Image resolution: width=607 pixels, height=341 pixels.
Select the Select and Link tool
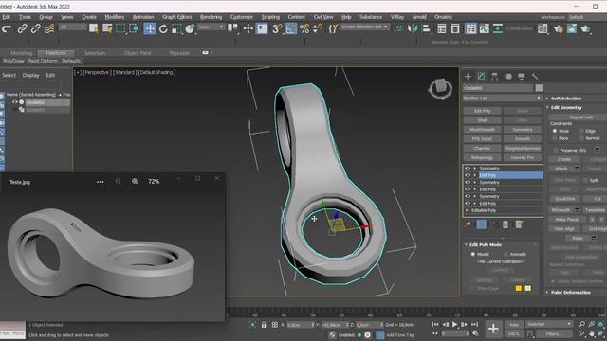click(x=22, y=29)
